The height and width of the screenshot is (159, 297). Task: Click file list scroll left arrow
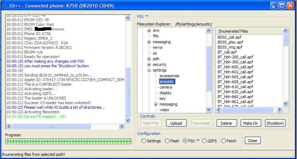click(x=219, y=109)
